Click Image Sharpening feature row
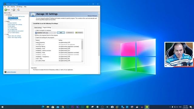This screenshot has width=194, height=109. (x=58, y=42)
